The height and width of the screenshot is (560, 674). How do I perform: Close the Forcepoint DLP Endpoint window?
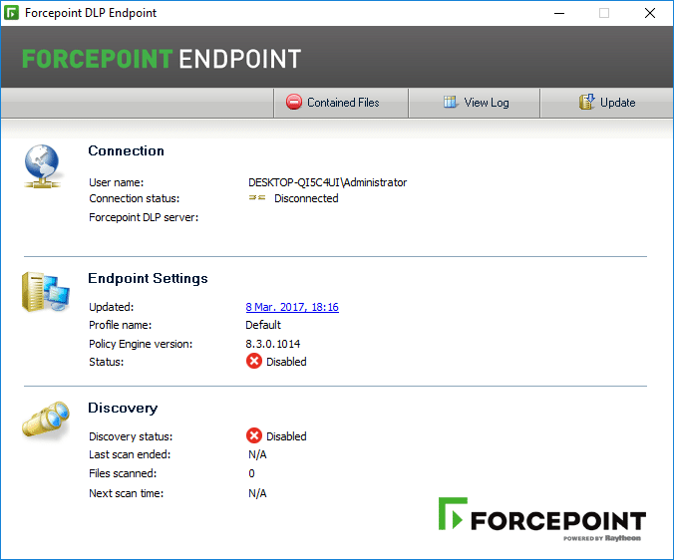(650, 13)
